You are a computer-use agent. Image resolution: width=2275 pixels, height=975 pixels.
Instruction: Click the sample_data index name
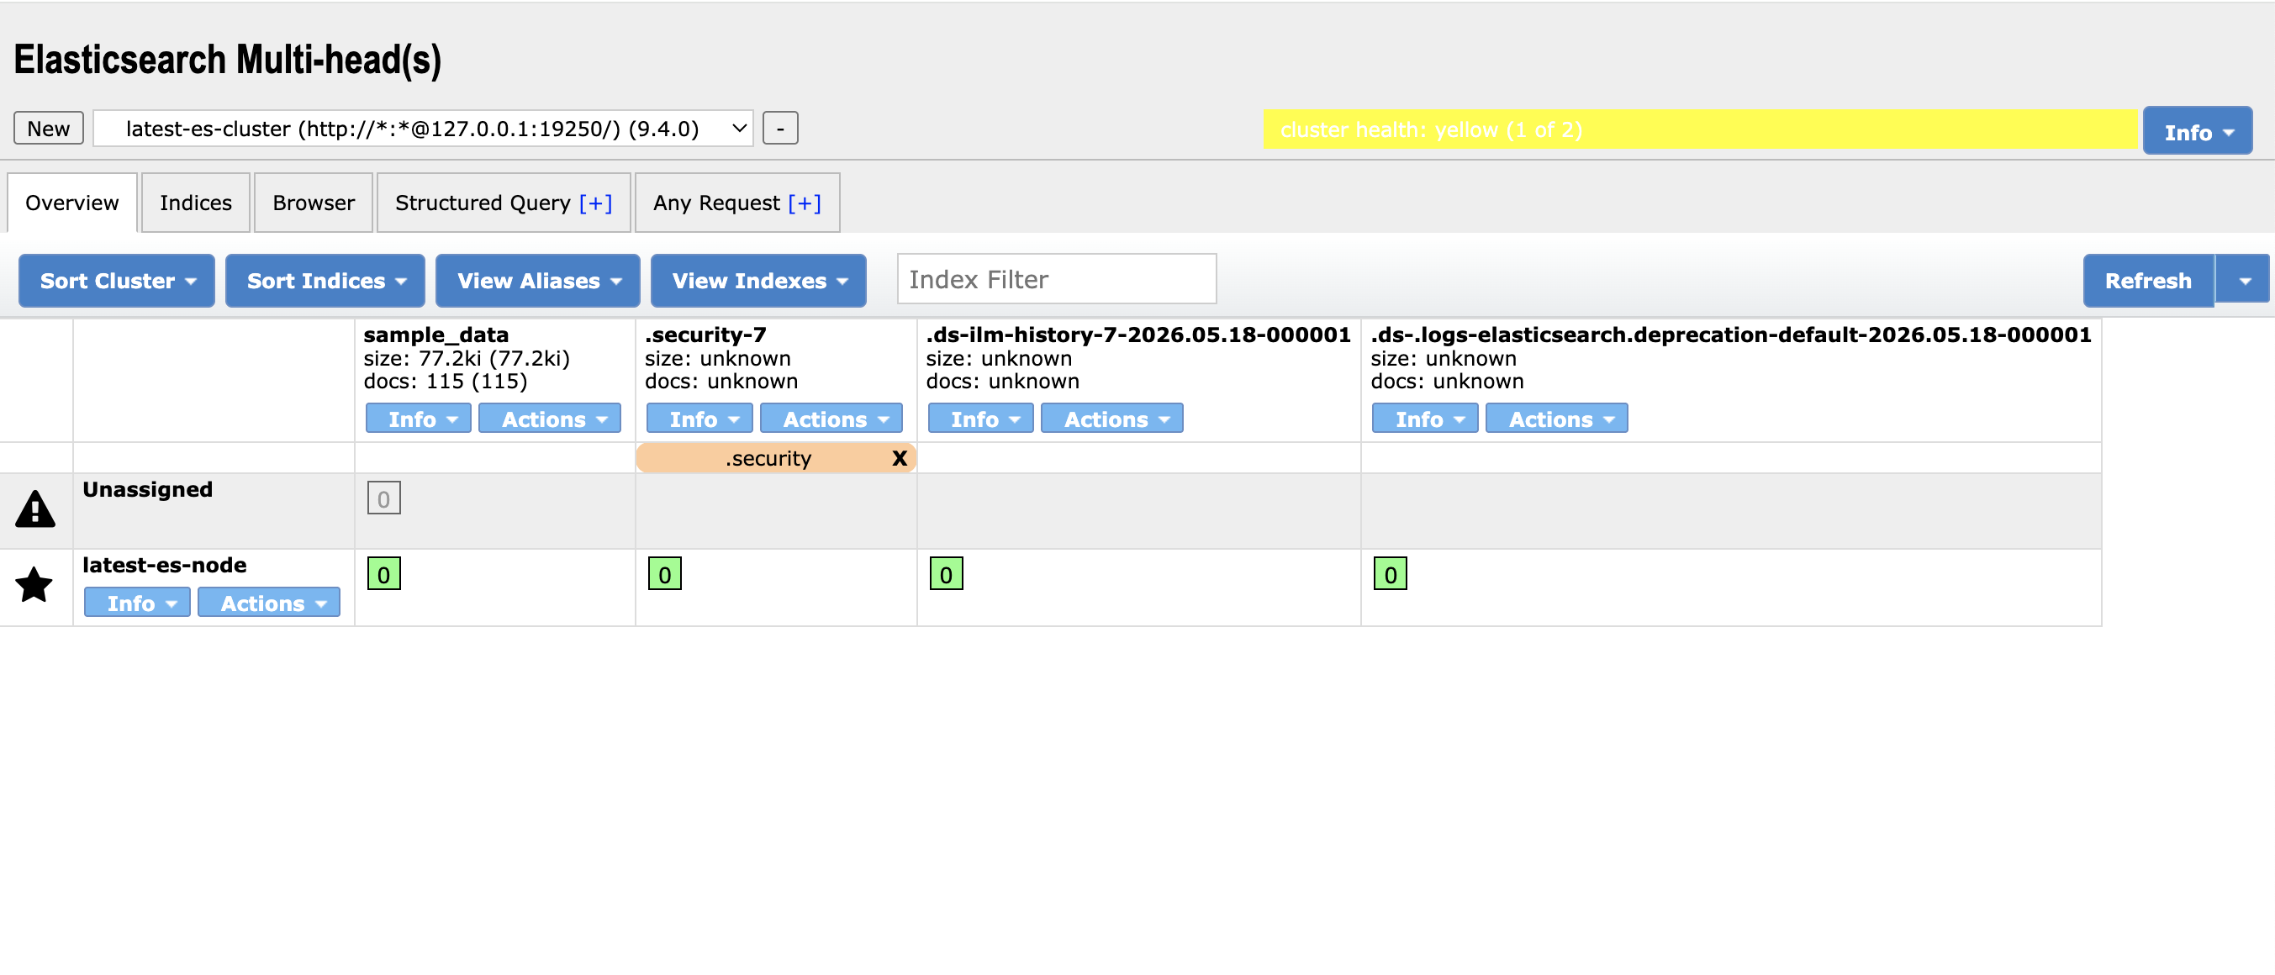click(436, 335)
